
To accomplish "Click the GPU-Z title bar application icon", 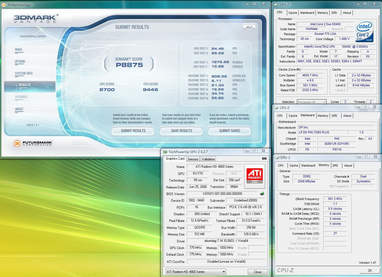I will (165, 152).
